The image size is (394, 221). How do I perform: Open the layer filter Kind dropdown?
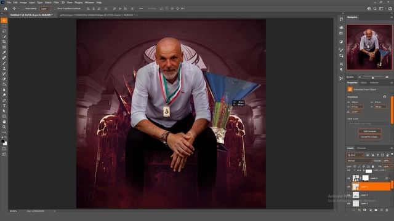tap(355, 155)
